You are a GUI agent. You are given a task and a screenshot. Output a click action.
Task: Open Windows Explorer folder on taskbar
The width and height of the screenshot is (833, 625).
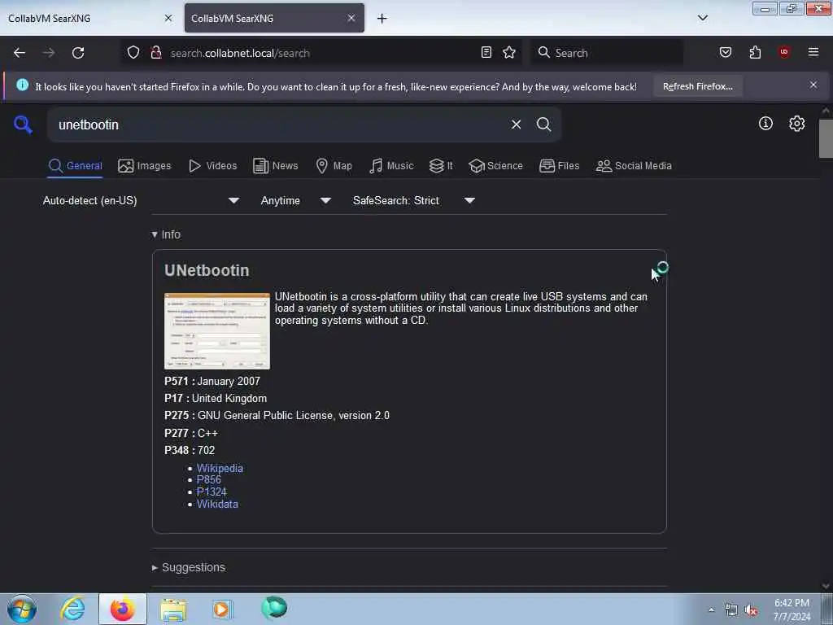tap(173, 610)
